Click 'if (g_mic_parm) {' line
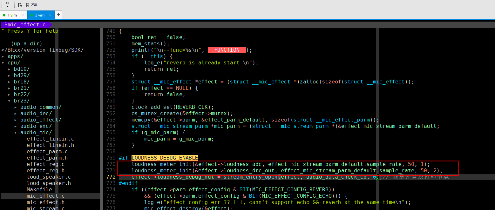 pyautogui.click(x=158, y=132)
